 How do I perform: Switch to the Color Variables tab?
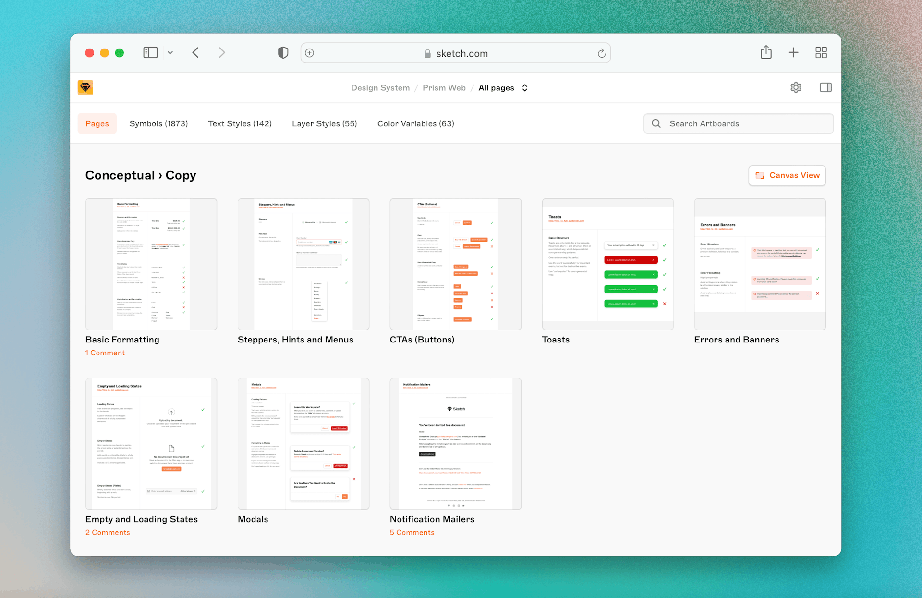(x=415, y=123)
